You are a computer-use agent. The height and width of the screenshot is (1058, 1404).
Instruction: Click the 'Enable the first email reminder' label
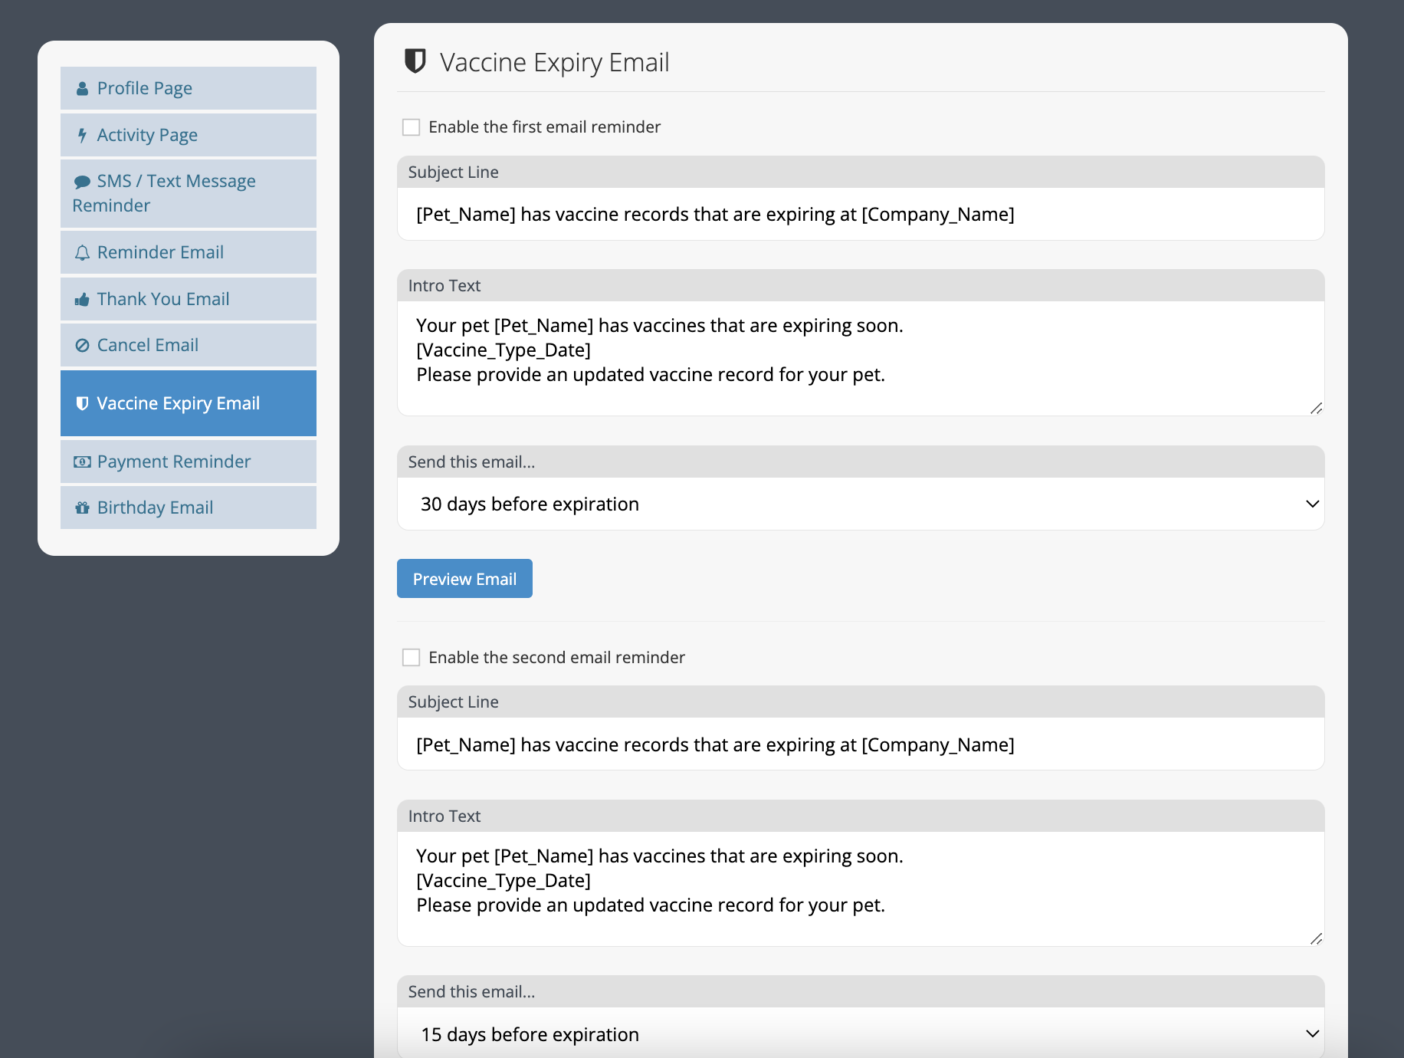(x=544, y=127)
